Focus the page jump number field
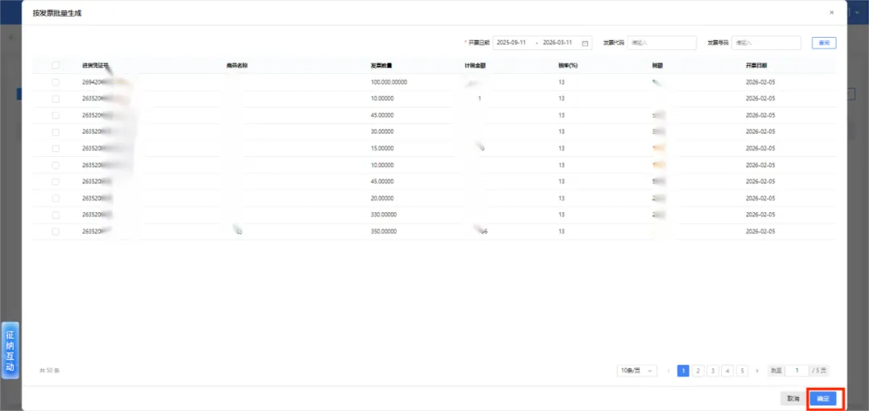Image resolution: width=869 pixels, height=411 pixels. pyautogui.click(x=797, y=371)
